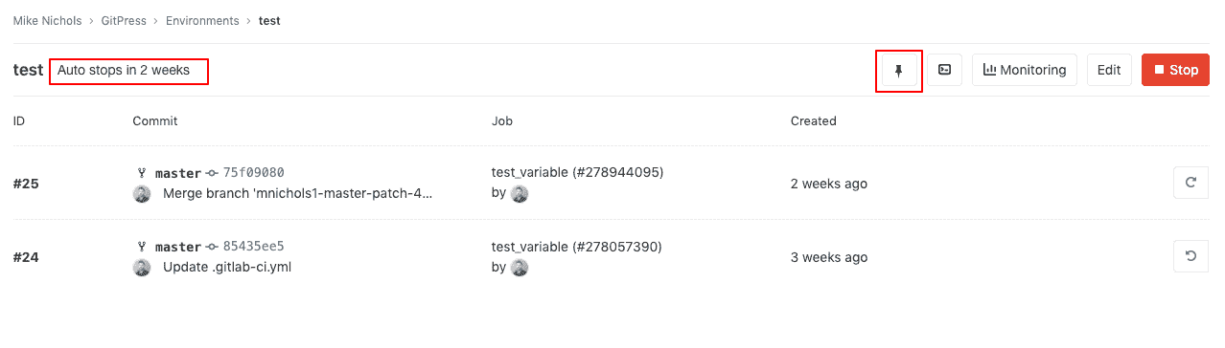Stop the test environment
This screenshot has height=348, width=1225.
tap(1175, 70)
